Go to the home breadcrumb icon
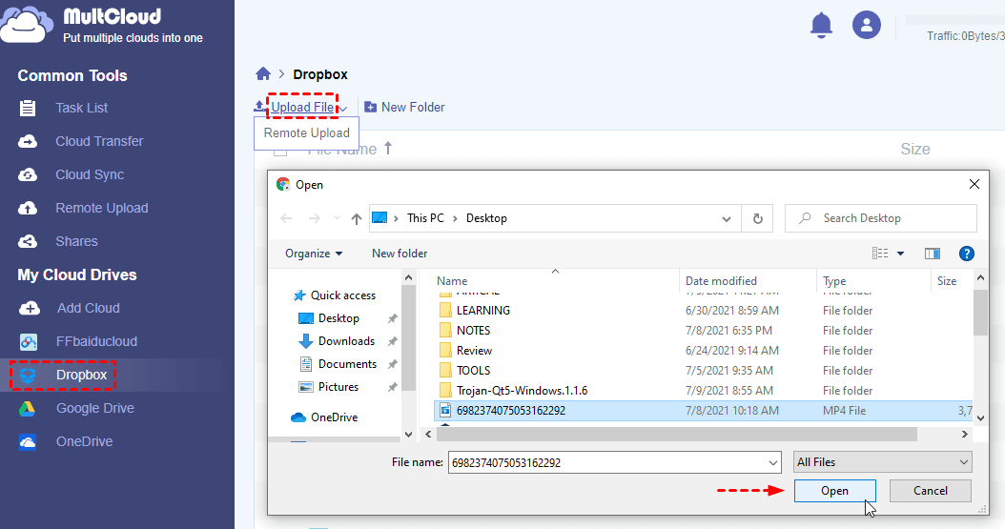The height and width of the screenshot is (529, 1005). tap(263, 74)
